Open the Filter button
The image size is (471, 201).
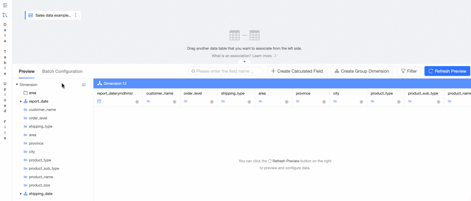coord(409,71)
